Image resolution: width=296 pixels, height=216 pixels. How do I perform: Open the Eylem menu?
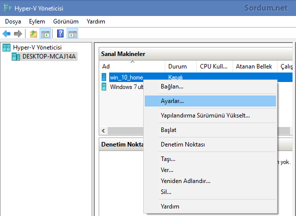37,21
